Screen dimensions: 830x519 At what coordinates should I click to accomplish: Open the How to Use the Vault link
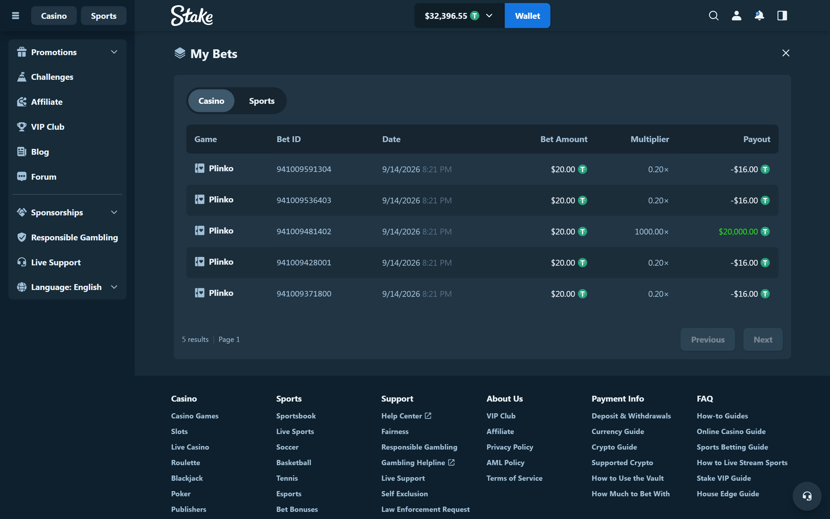click(627, 478)
